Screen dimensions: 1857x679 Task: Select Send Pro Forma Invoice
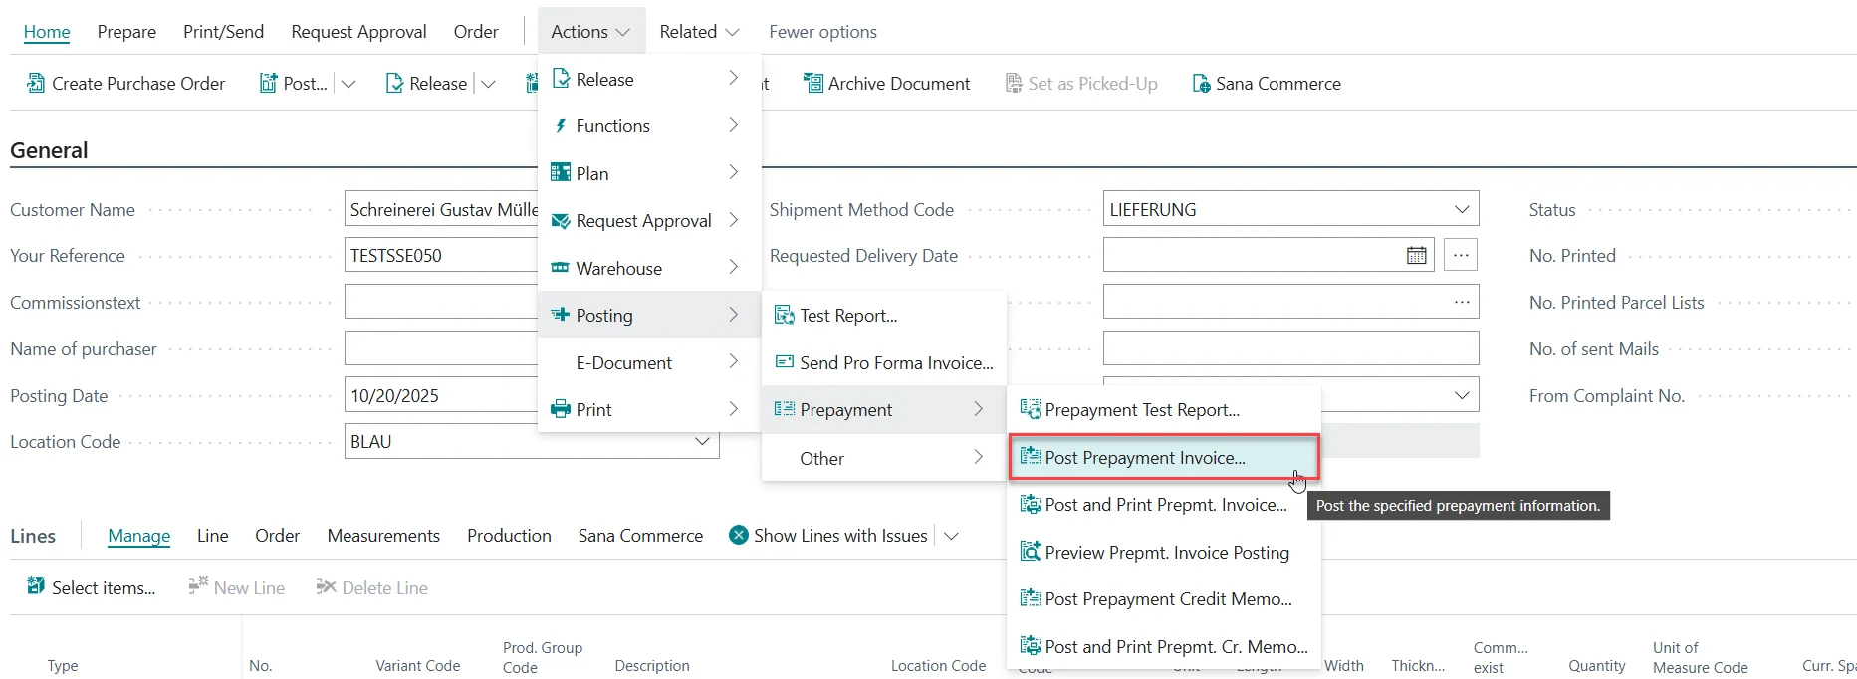895,363
